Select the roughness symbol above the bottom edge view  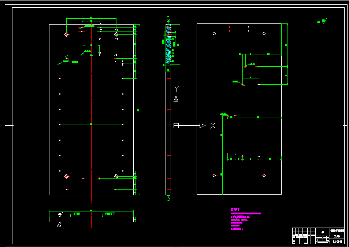tap(60, 214)
